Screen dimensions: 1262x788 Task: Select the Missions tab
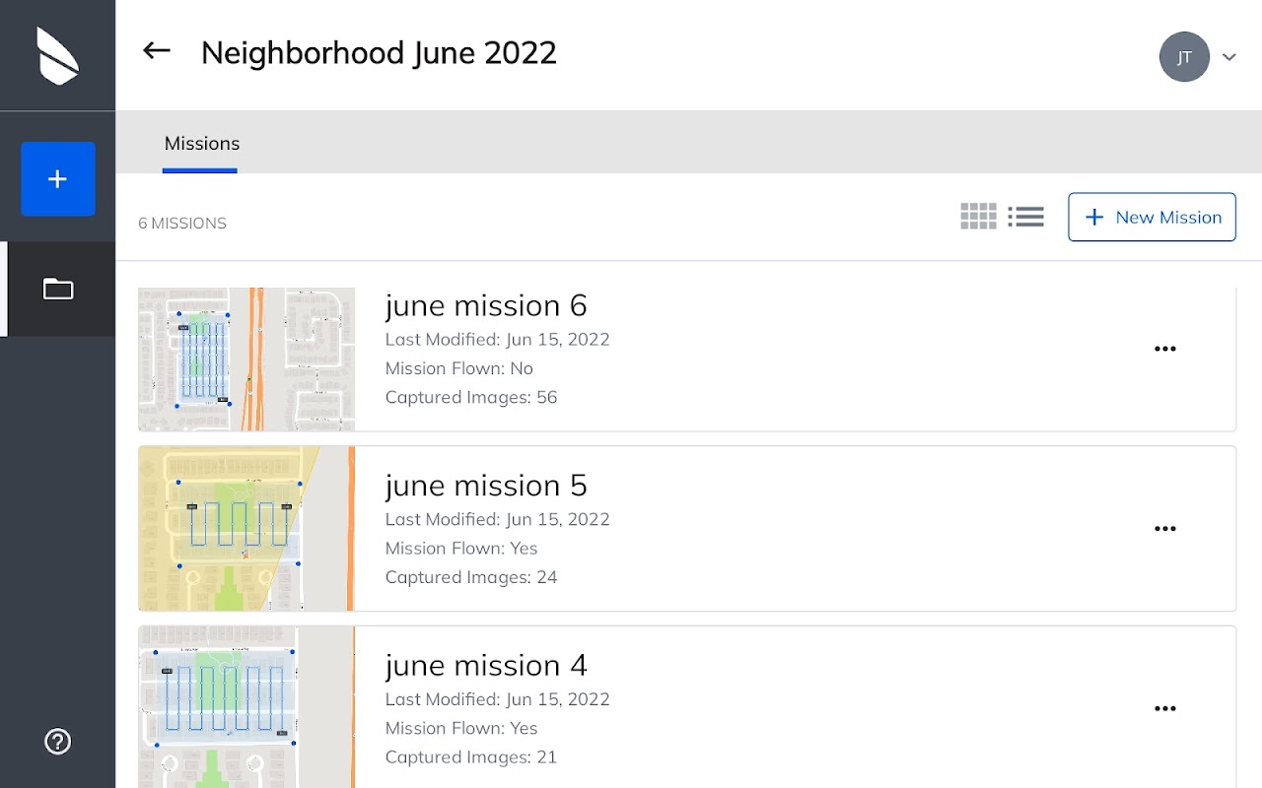tap(201, 144)
